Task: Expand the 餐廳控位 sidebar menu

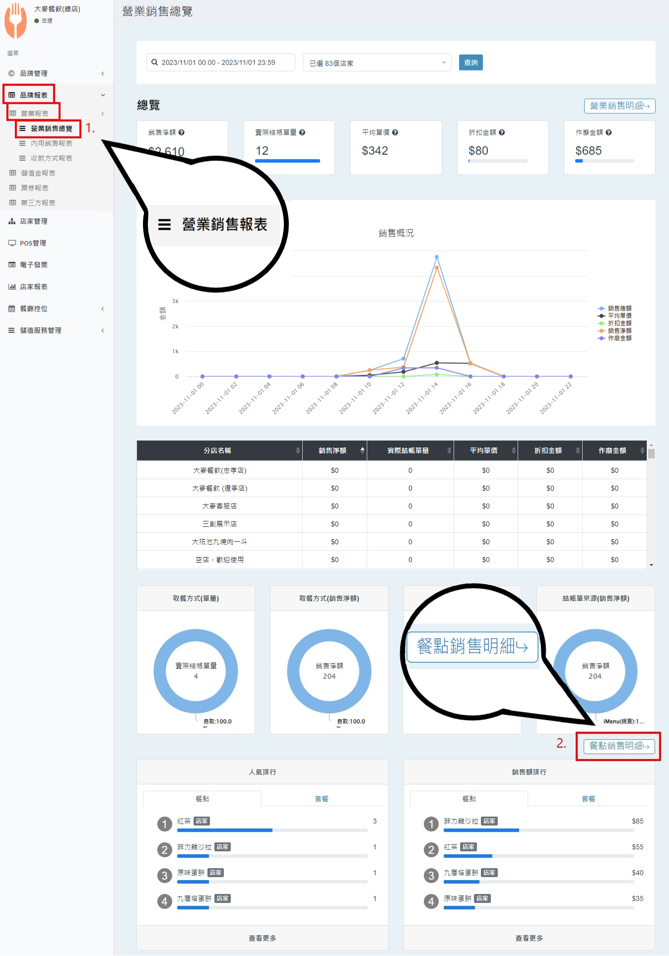Action: pos(56,309)
